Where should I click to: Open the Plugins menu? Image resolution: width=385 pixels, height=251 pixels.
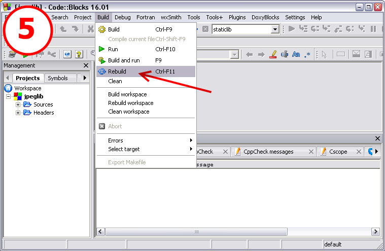237,17
